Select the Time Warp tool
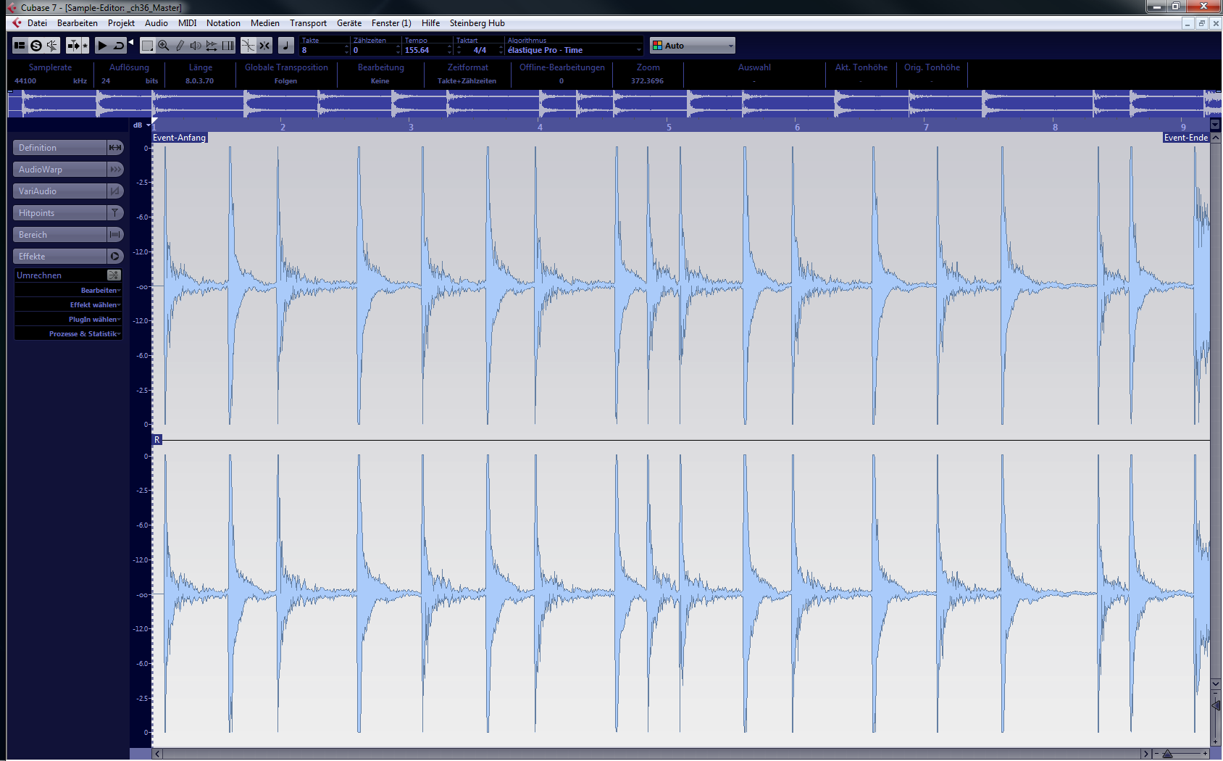Viewport: 1223px width, 761px height. click(228, 46)
